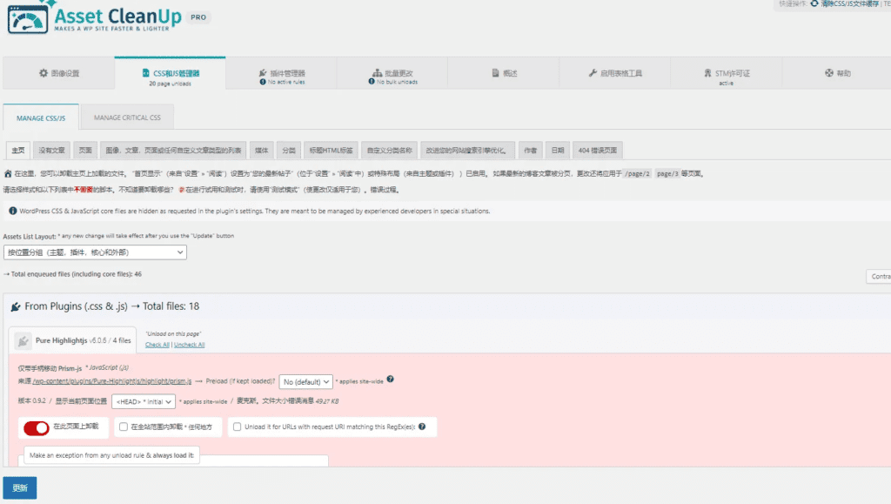Image resolution: width=891 pixels, height=504 pixels.
Task: Click the Uncheck All link
Action: coord(189,345)
